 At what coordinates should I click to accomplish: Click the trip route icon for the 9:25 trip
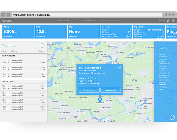[8, 108]
